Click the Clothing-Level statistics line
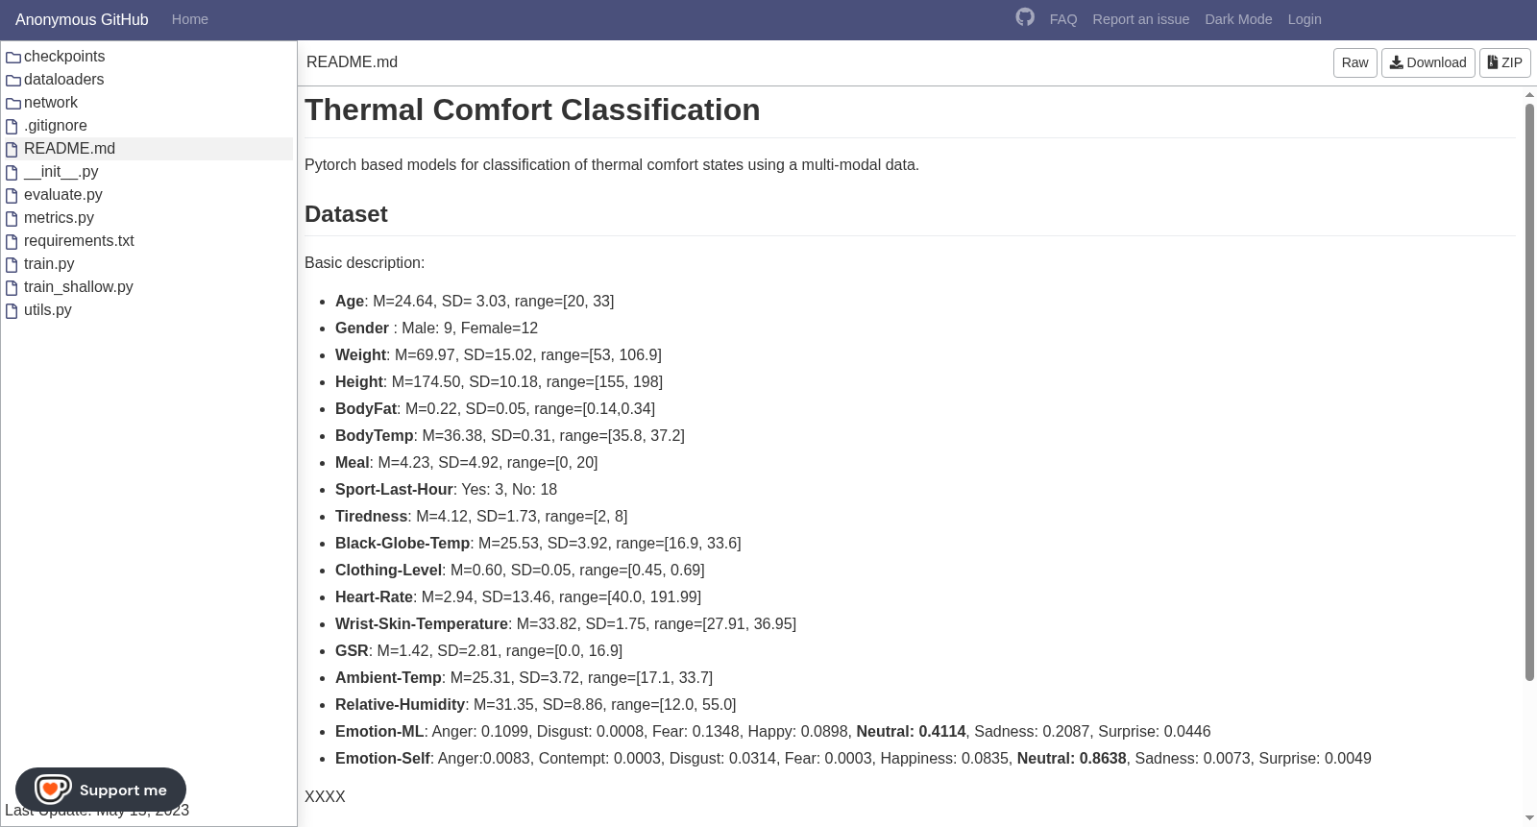 click(520, 570)
